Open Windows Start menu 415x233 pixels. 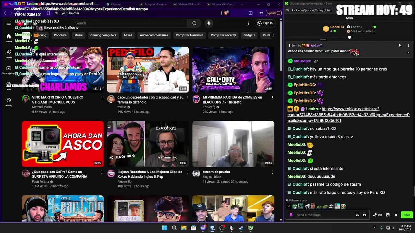(165, 228)
